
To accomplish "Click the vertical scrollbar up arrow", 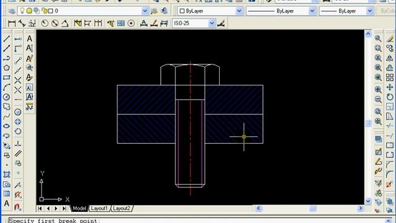I will click(368, 33).
